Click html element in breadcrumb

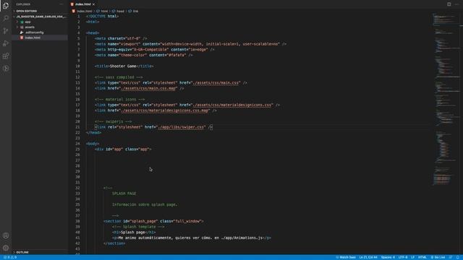[x=104, y=12]
